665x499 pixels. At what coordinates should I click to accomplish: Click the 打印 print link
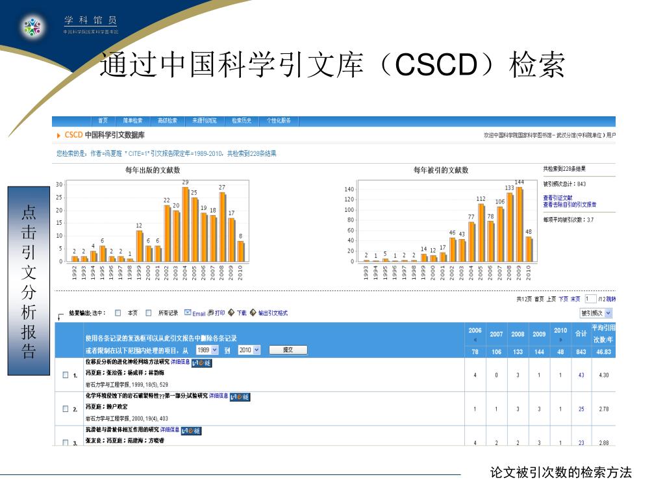[220, 313]
